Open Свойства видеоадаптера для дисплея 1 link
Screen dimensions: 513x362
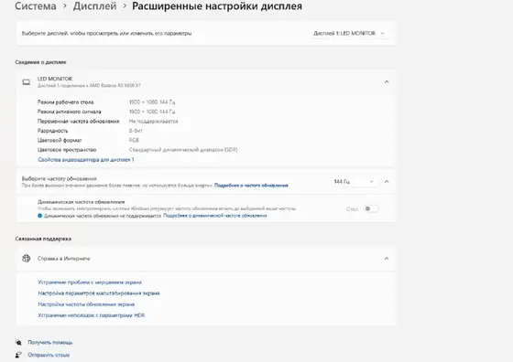click(x=86, y=160)
